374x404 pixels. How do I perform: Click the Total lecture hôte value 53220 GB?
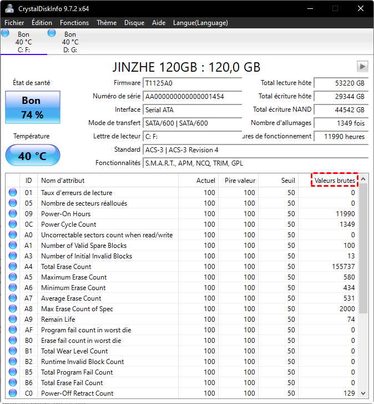[341, 83]
